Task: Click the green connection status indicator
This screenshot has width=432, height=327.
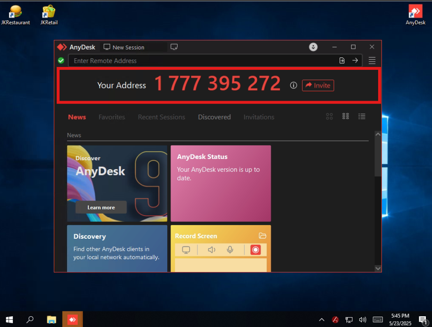Action: [61, 60]
